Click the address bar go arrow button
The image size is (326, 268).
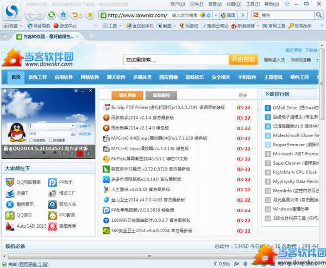[242, 15]
